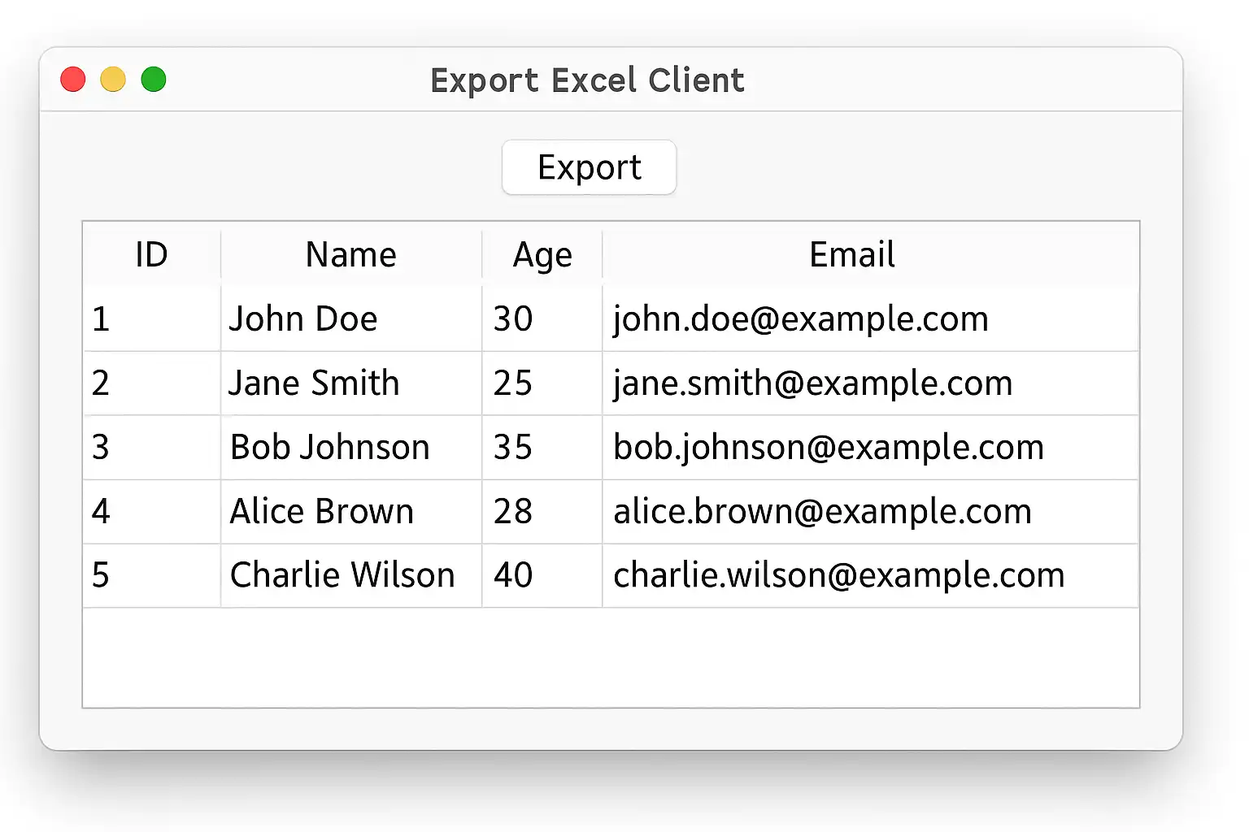
Task: Select the Jane Smith name cell
Action: (x=314, y=383)
